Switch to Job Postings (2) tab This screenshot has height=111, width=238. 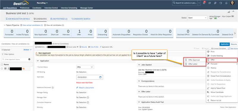[x=59, y=19]
